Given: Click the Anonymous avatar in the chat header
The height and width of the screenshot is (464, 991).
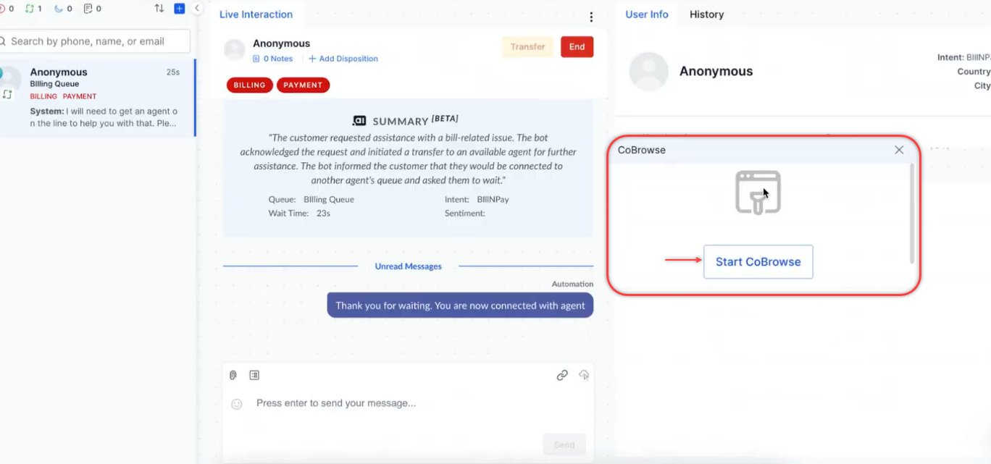Looking at the screenshot, I should coord(235,50).
